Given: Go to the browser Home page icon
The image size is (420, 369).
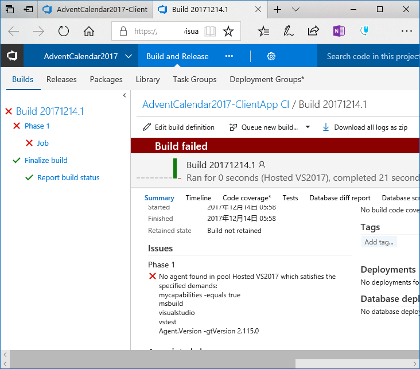Looking at the screenshot, I should (x=89, y=32).
